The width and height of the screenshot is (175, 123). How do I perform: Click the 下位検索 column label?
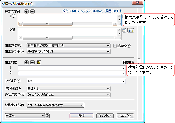(x=128, y=62)
